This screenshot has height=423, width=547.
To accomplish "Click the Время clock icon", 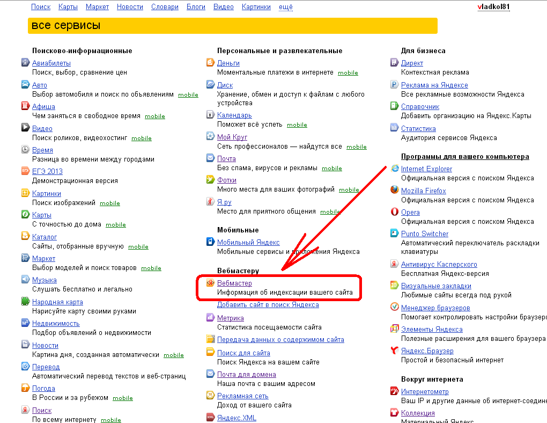I will (25, 149).
